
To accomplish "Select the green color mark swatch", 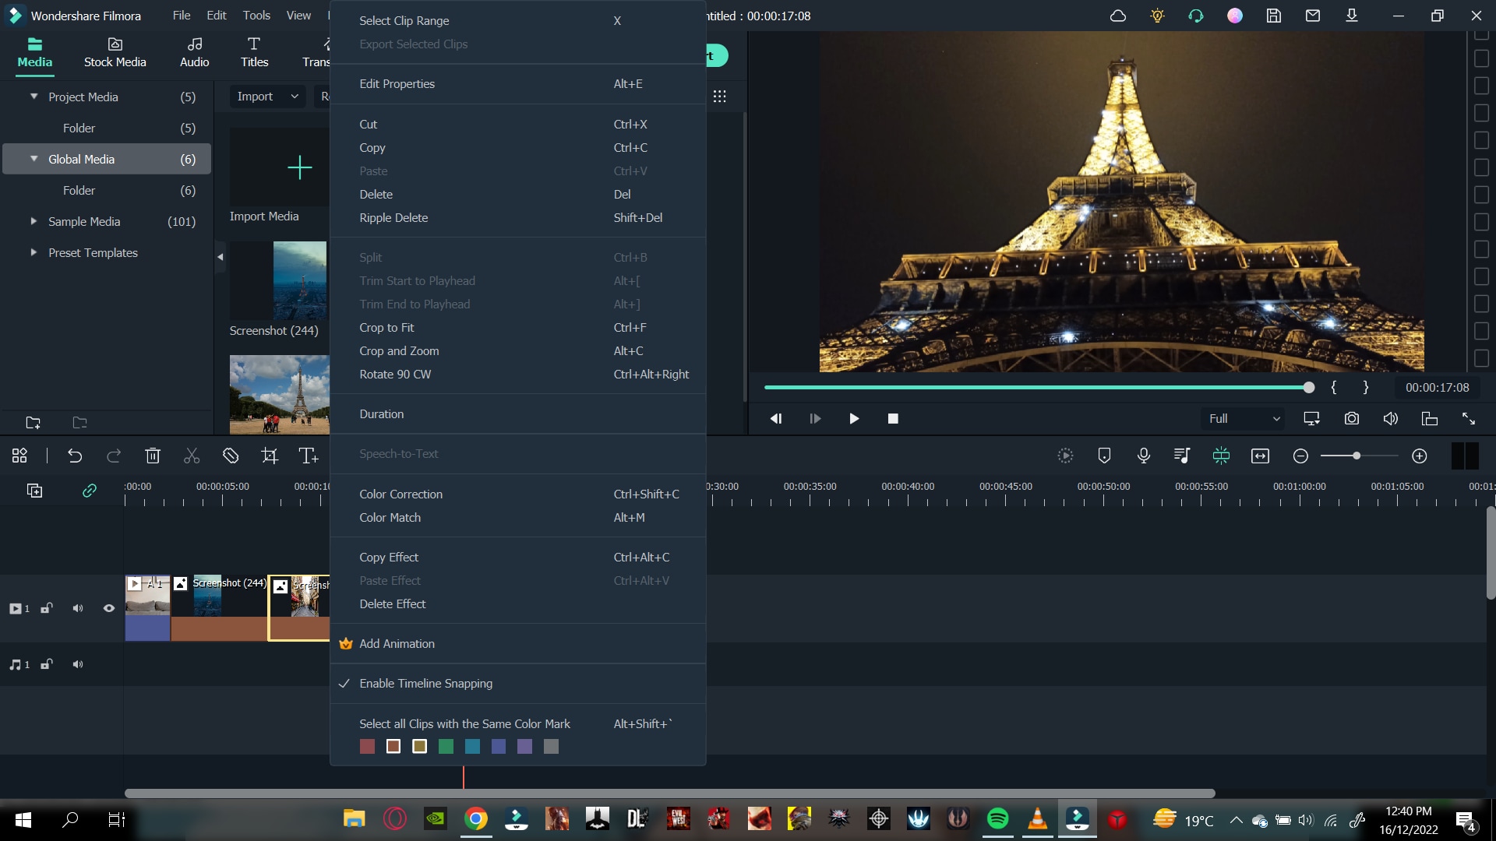I will click(x=446, y=747).
